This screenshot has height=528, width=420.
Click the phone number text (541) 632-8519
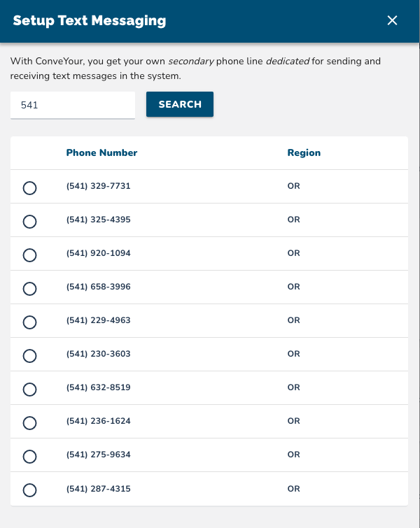[98, 387]
